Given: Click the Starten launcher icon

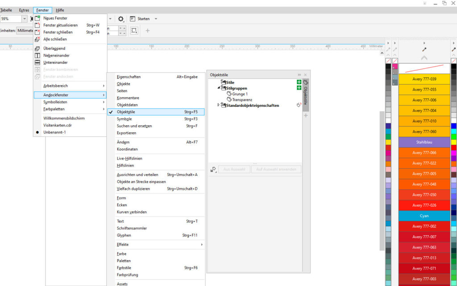Looking at the screenshot, I should [133, 19].
